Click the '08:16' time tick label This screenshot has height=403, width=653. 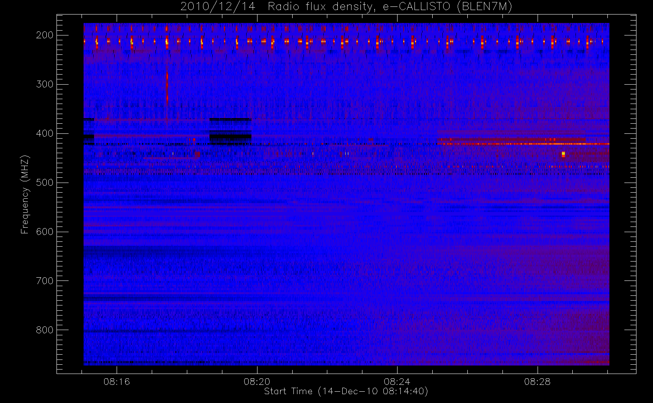pos(117,382)
